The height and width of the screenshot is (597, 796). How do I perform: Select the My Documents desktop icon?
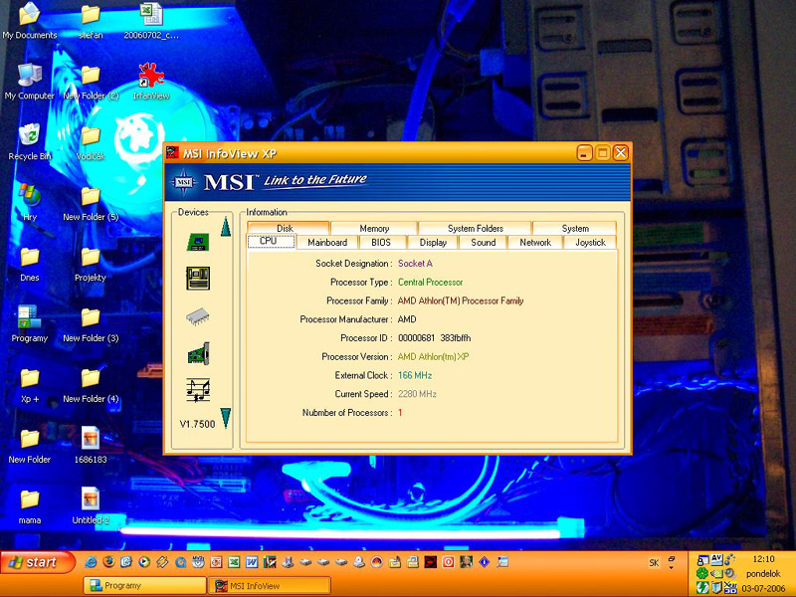(30, 21)
